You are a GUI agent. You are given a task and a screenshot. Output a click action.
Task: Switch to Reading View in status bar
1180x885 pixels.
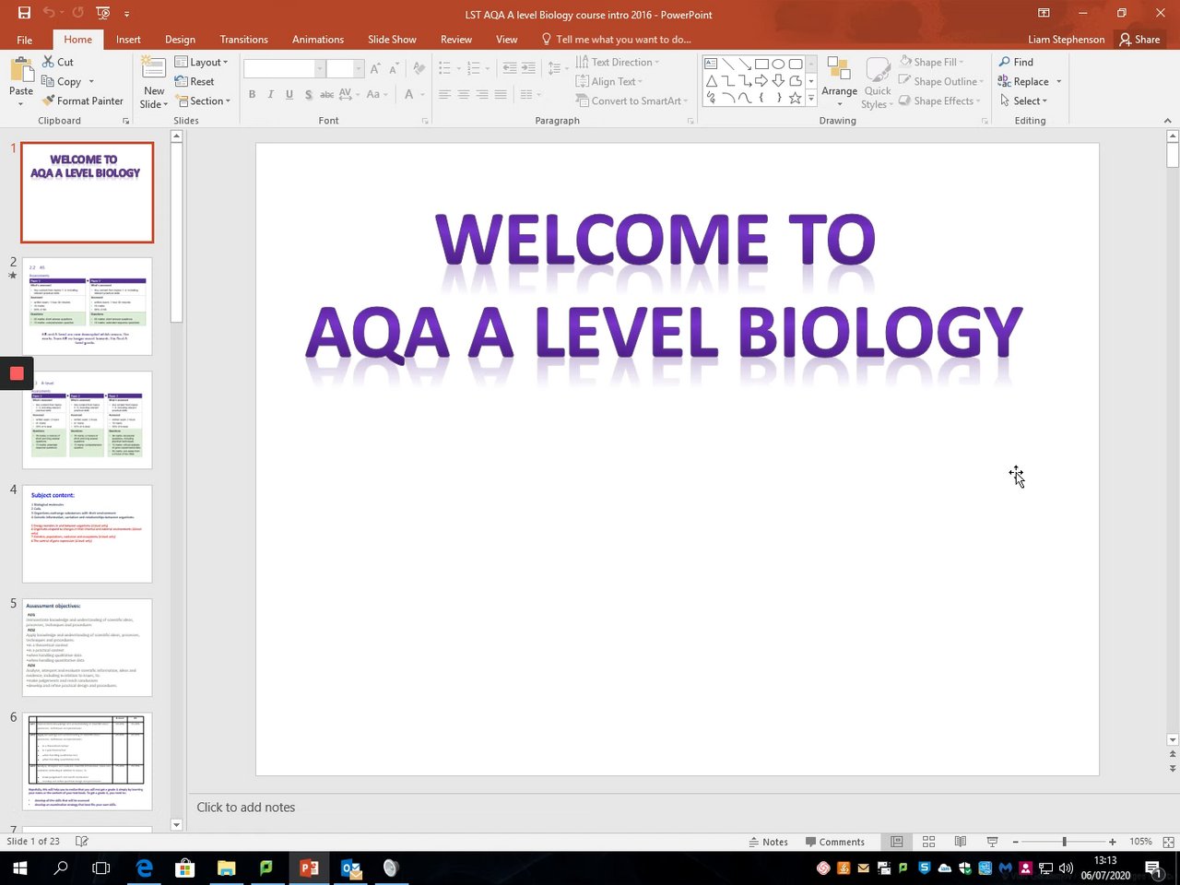(960, 842)
